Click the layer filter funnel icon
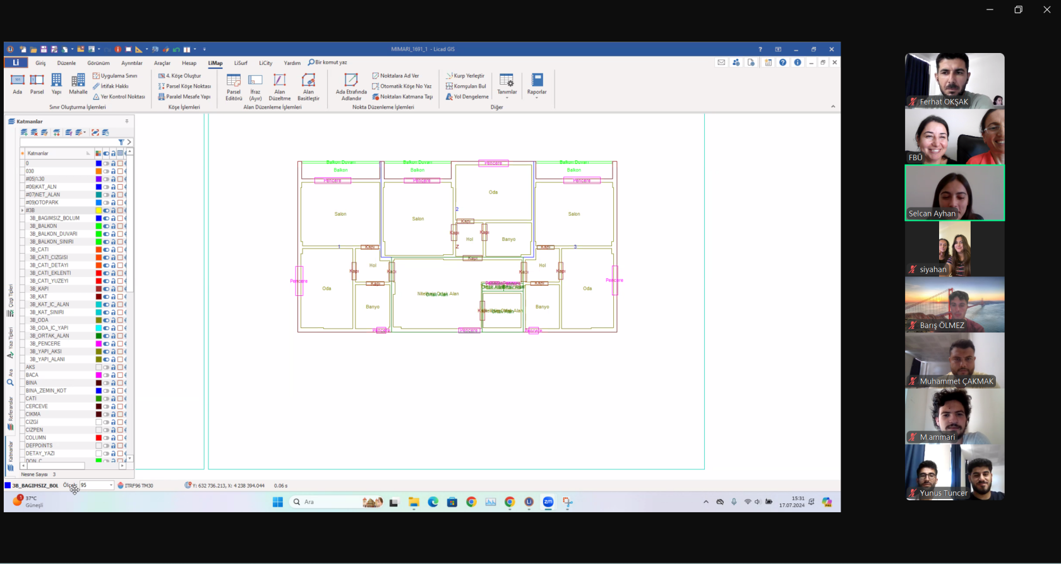The image size is (1061, 564). 121,143
